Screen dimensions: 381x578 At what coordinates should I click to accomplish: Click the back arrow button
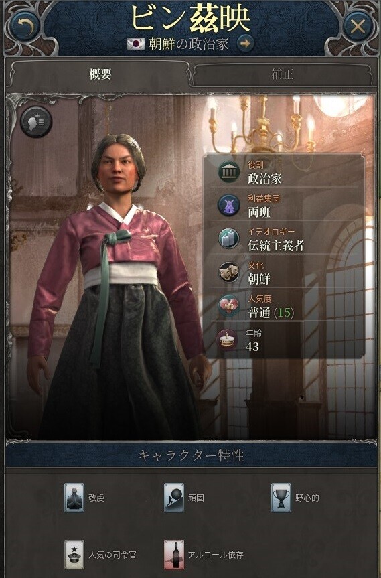[25, 26]
